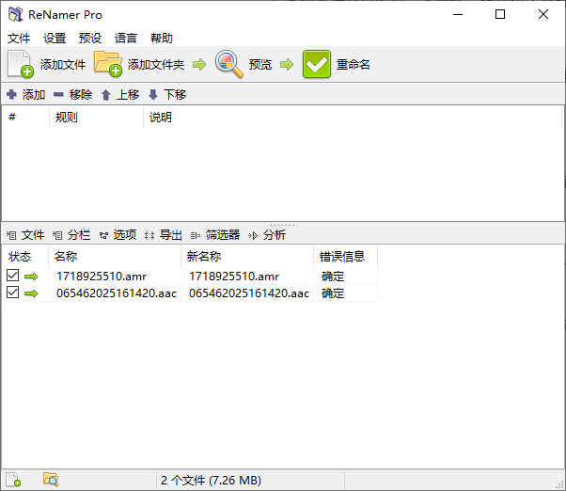Click 确定 in the 1718925510.amr row
Screen dimensions: 566x491
tap(333, 277)
